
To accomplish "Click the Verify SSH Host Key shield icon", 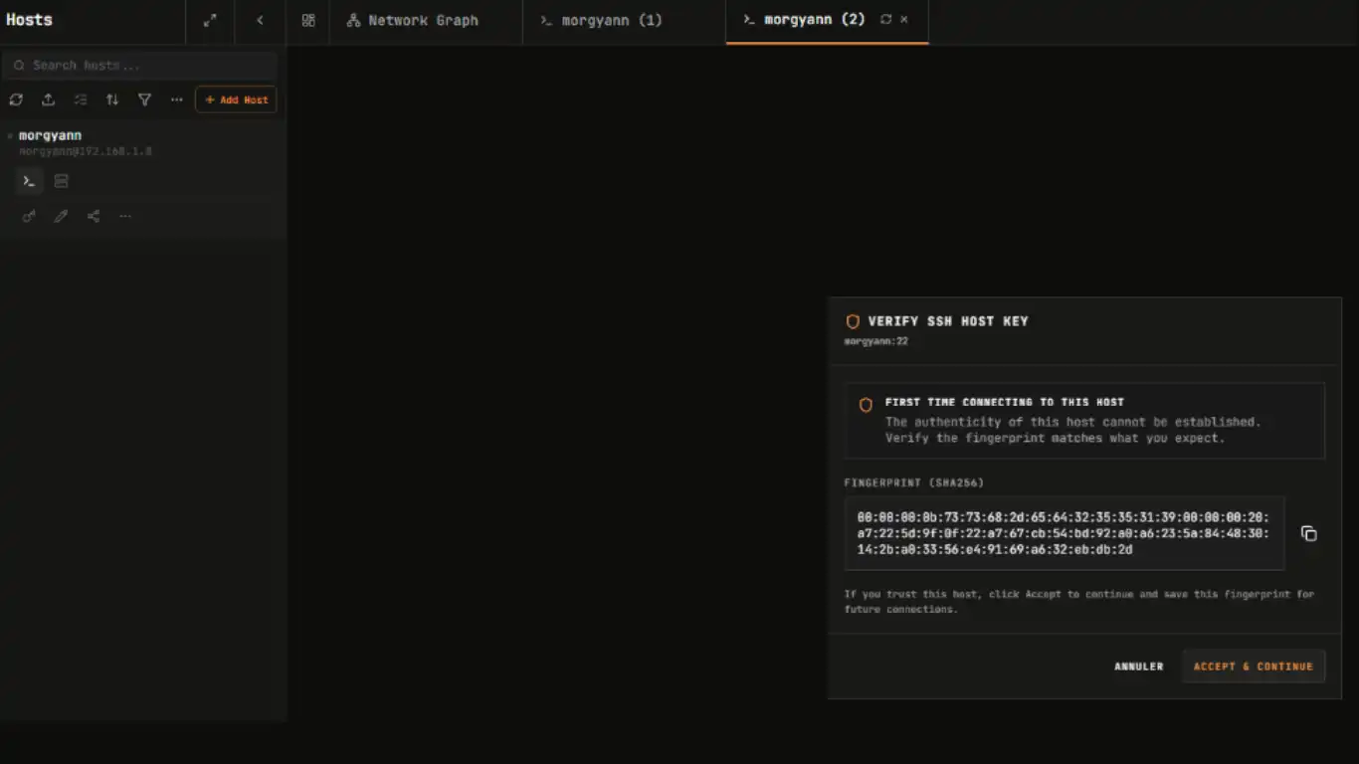I will 853,321.
